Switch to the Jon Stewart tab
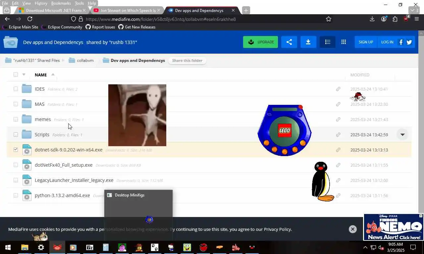The width and height of the screenshot is (424, 254). click(x=127, y=10)
